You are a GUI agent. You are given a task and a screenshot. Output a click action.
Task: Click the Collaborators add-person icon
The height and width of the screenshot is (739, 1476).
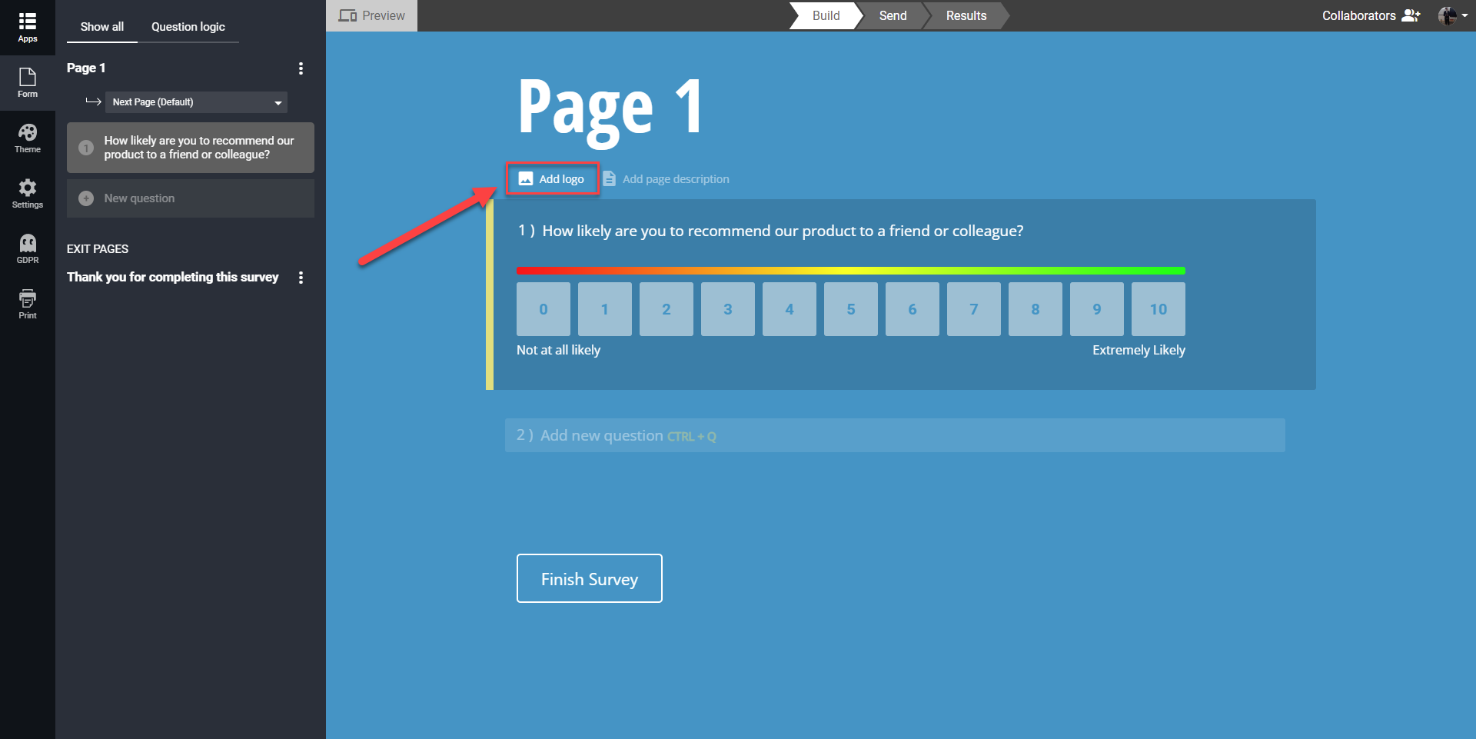(1411, 15)
